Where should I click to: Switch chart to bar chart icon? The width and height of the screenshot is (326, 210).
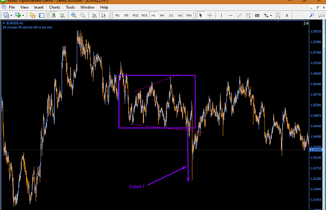point(63,15)
